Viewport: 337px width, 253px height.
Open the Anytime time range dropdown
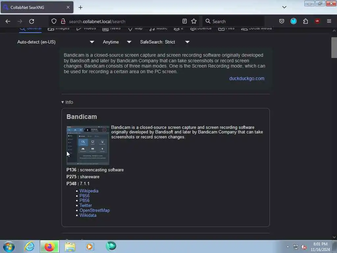click(x=117, y=42)
